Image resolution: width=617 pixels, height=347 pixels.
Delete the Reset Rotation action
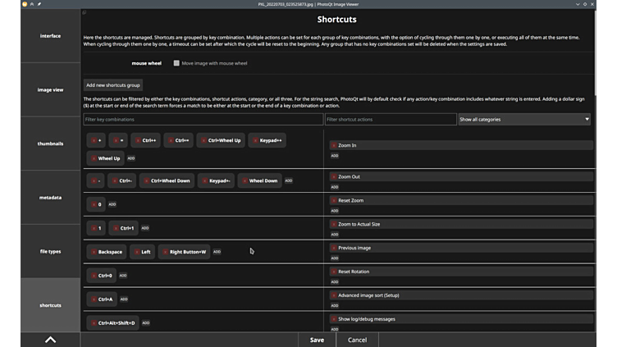335,272
